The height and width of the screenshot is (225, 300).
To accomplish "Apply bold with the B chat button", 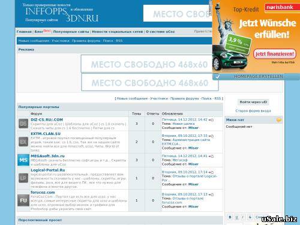I will 230,217.
